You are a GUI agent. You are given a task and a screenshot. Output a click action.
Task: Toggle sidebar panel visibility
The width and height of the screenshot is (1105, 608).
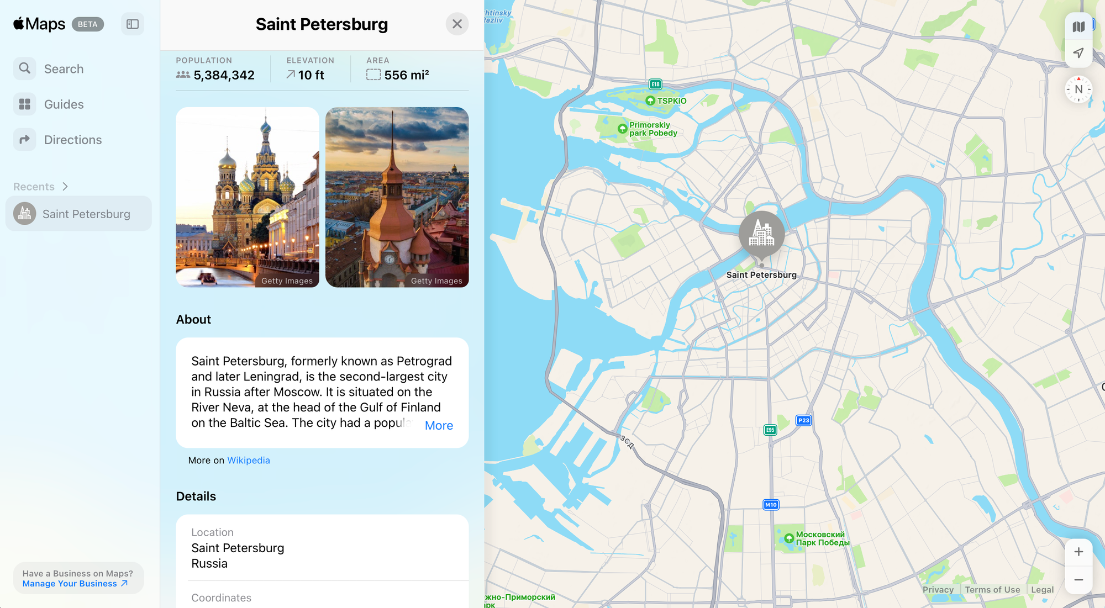pyautogui.click(x=133, y=23)
